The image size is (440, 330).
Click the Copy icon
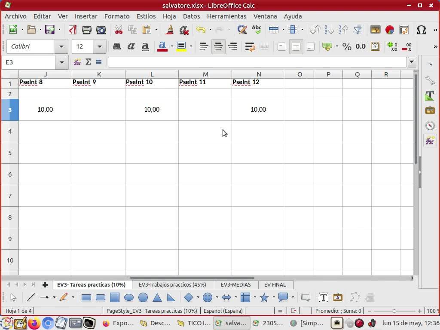click(x=132, y=30)
